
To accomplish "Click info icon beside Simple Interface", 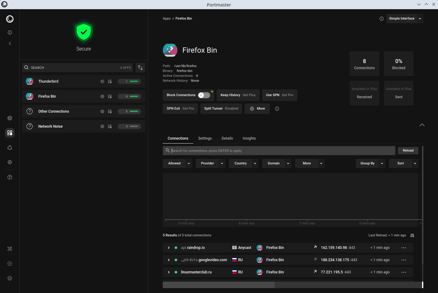I will pyautogui.click(x=382, y=19).
